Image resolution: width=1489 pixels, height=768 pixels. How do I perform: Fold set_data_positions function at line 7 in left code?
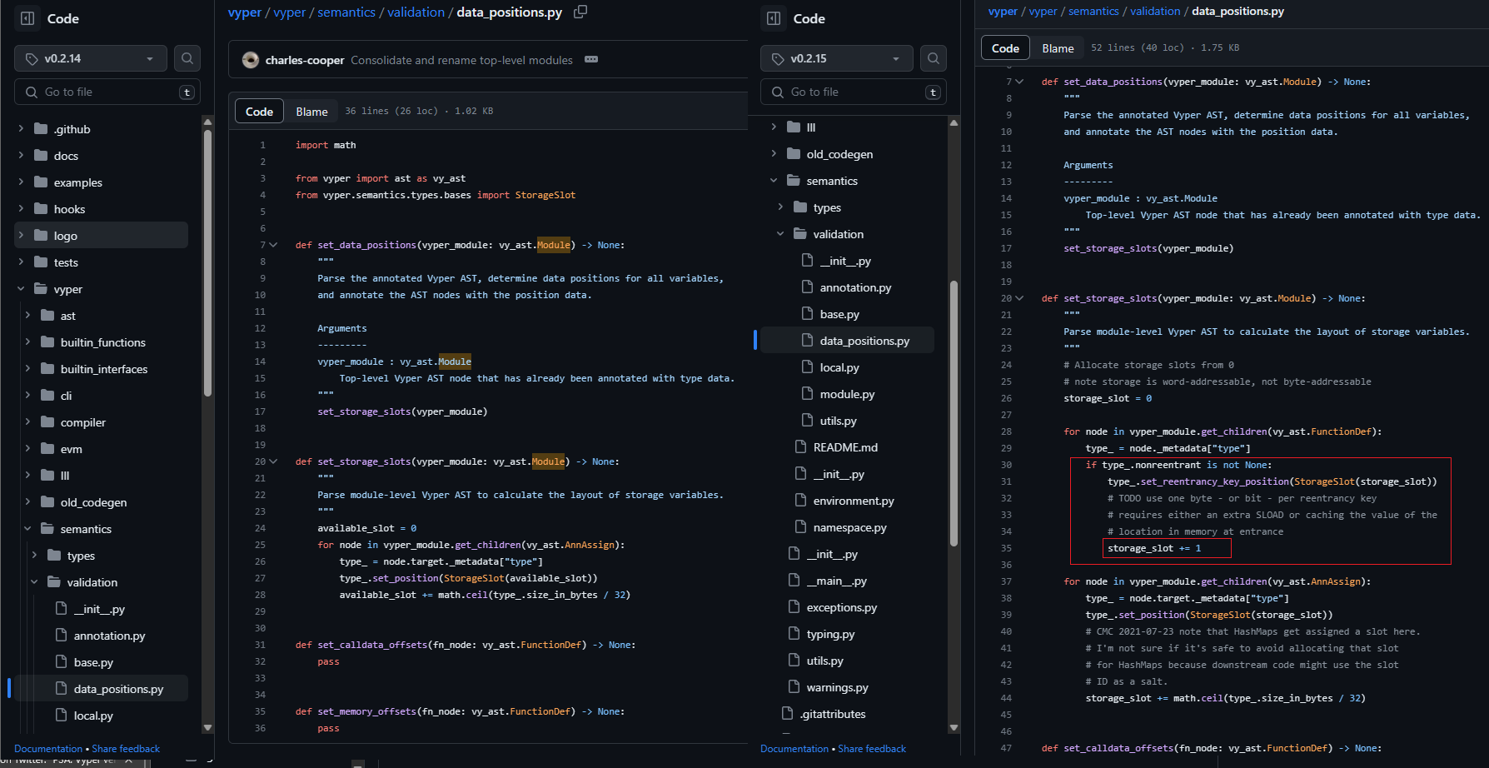click(x=273, y=245)
